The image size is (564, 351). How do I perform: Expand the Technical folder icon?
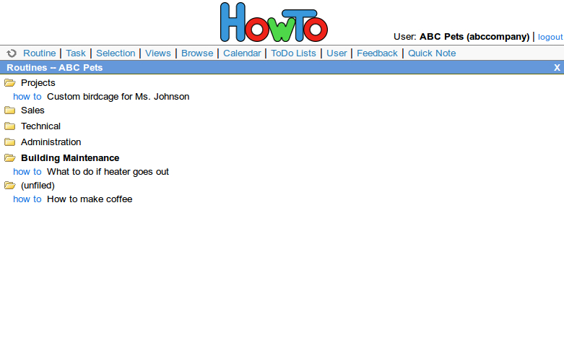[x=10, y=126]
